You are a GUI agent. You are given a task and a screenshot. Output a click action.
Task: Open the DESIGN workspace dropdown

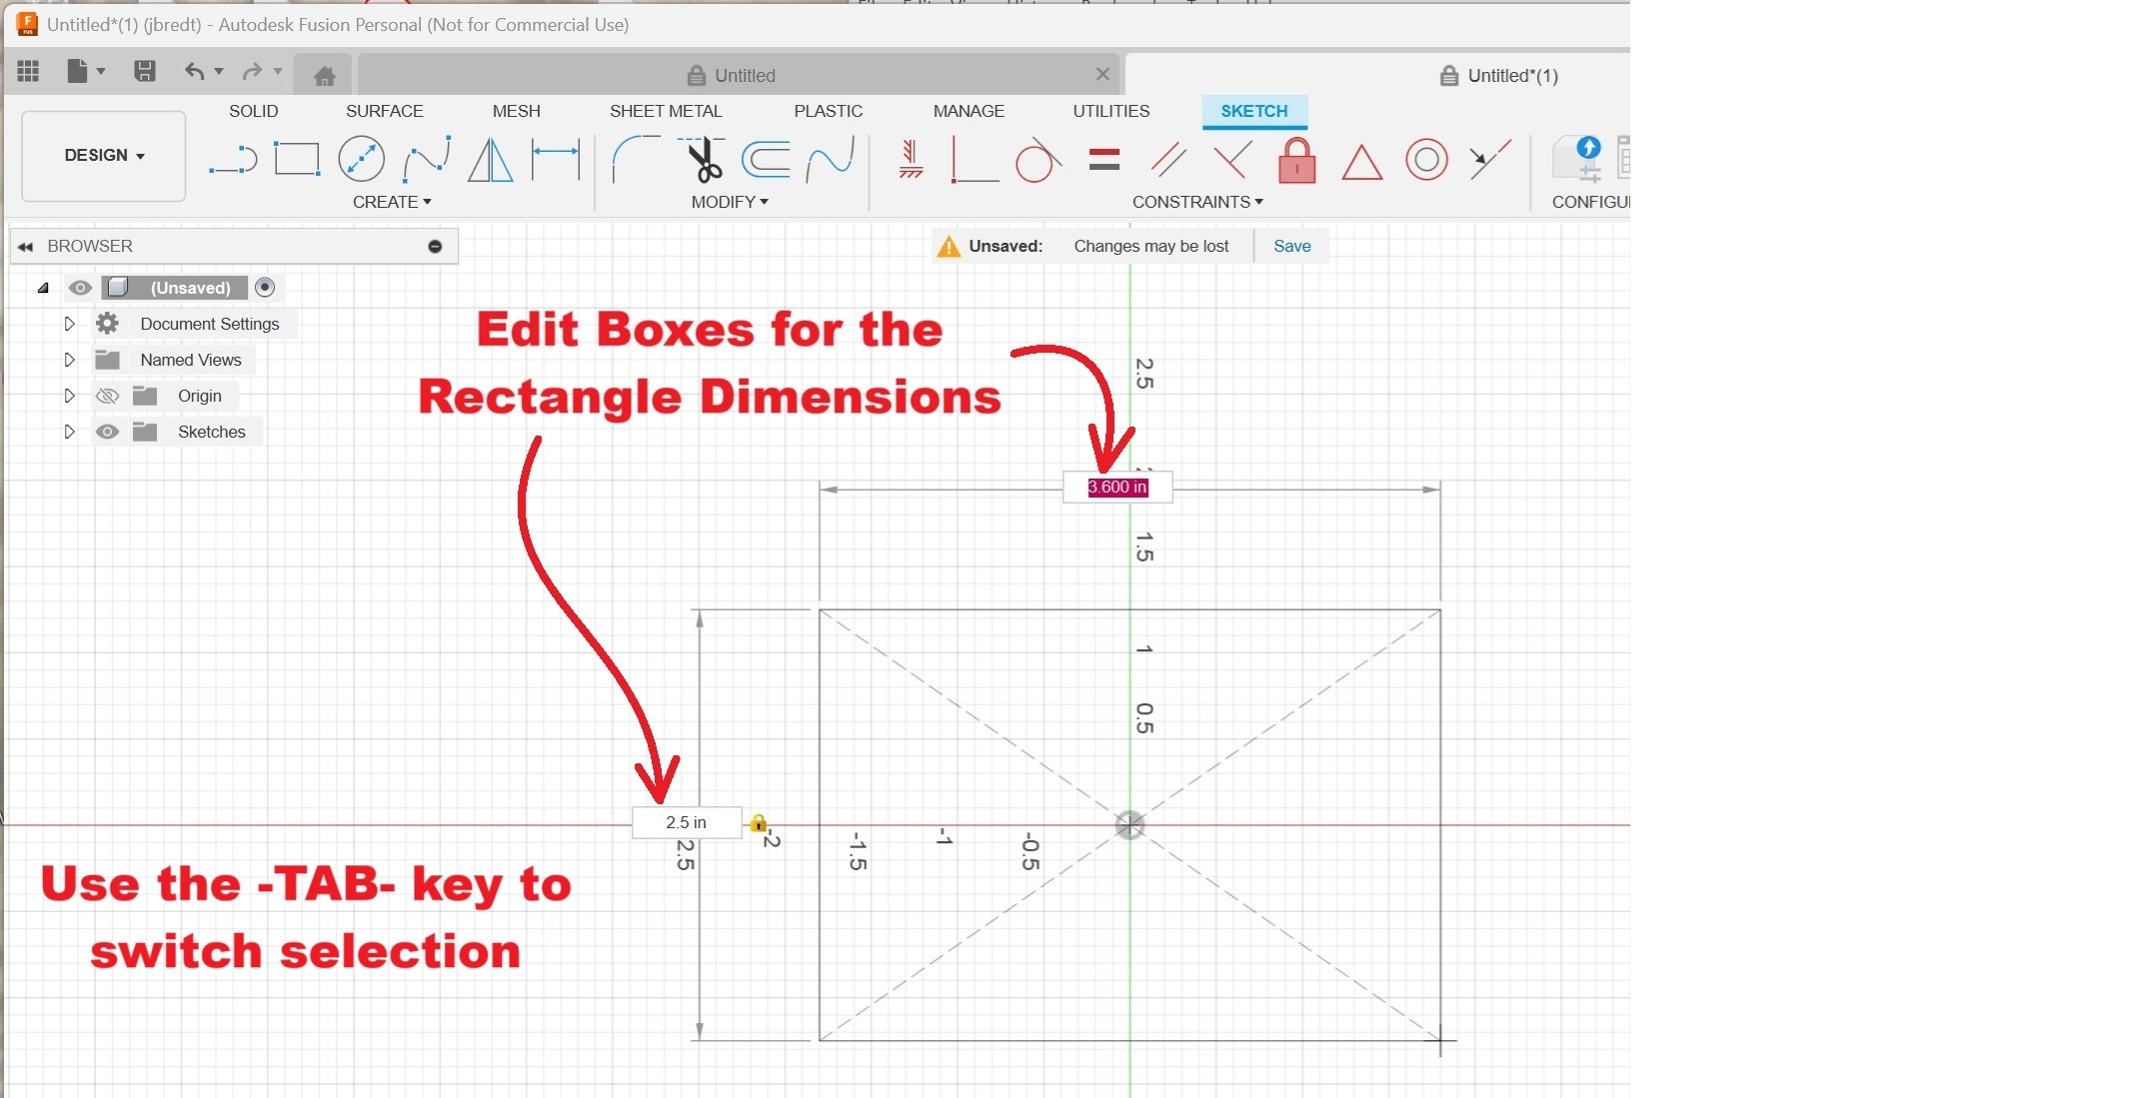(x=104, y=156)
